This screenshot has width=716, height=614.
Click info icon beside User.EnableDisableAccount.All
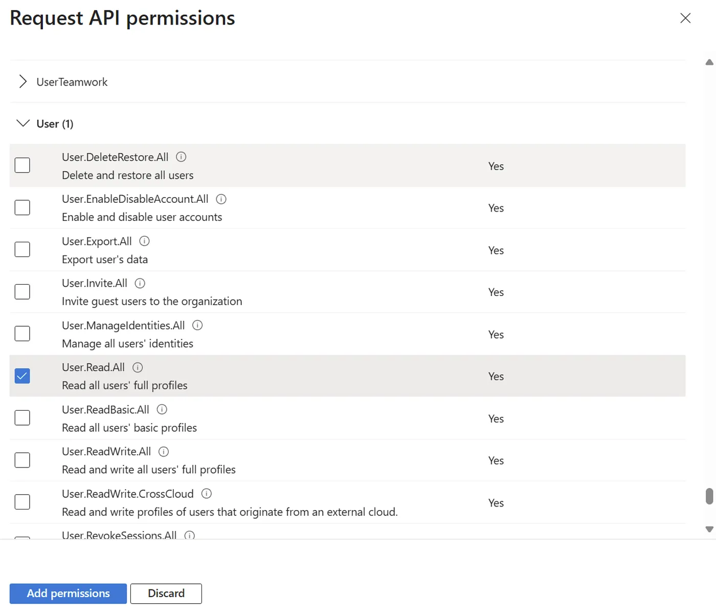click(x=221, y=199)
